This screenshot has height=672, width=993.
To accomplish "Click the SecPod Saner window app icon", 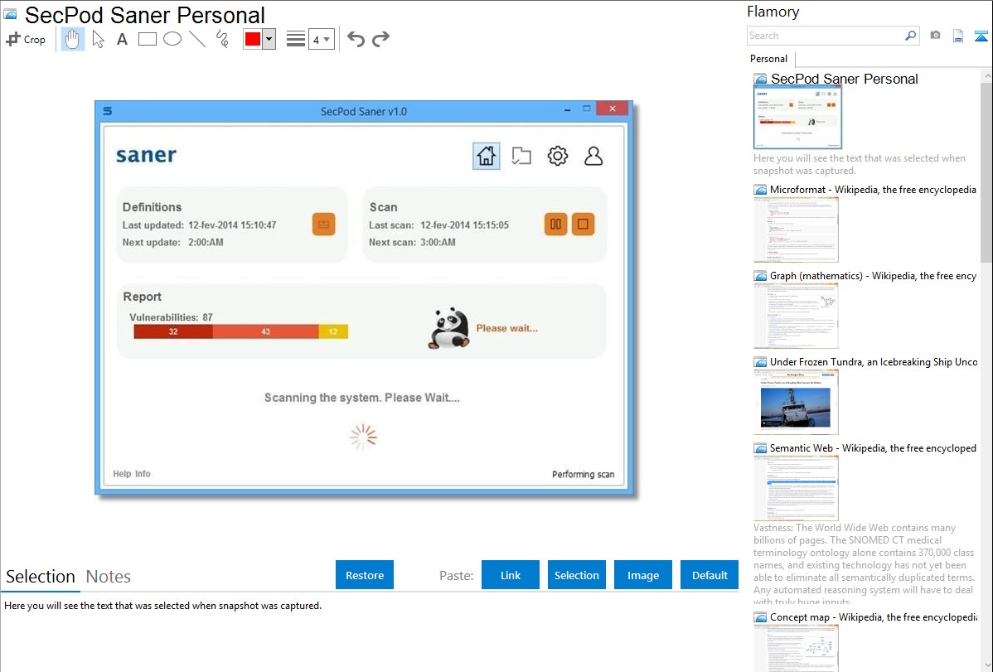I will point(108,111).
